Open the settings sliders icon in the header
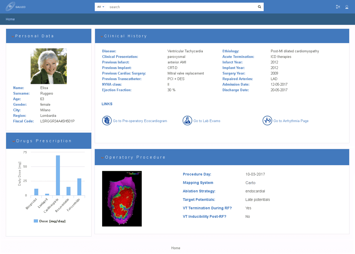Viewport: 355px width, 254px height. [x=337, y=7]
